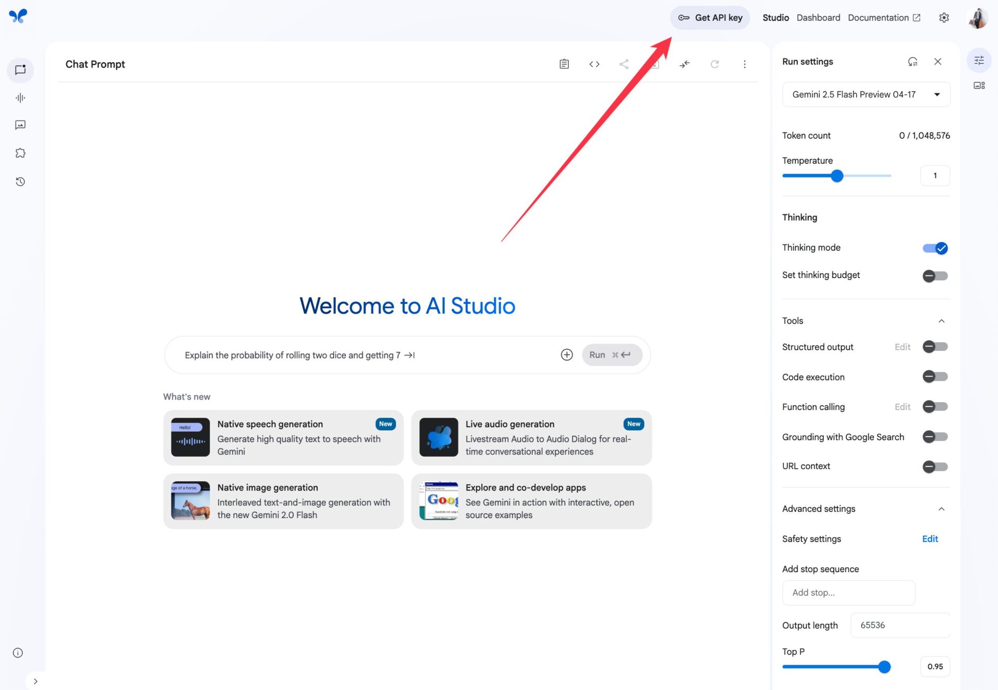The image size is (998, 690).
Task: Open the Gemini 2.5 Flash Preview model dropdown
Action: pos(866,95)
